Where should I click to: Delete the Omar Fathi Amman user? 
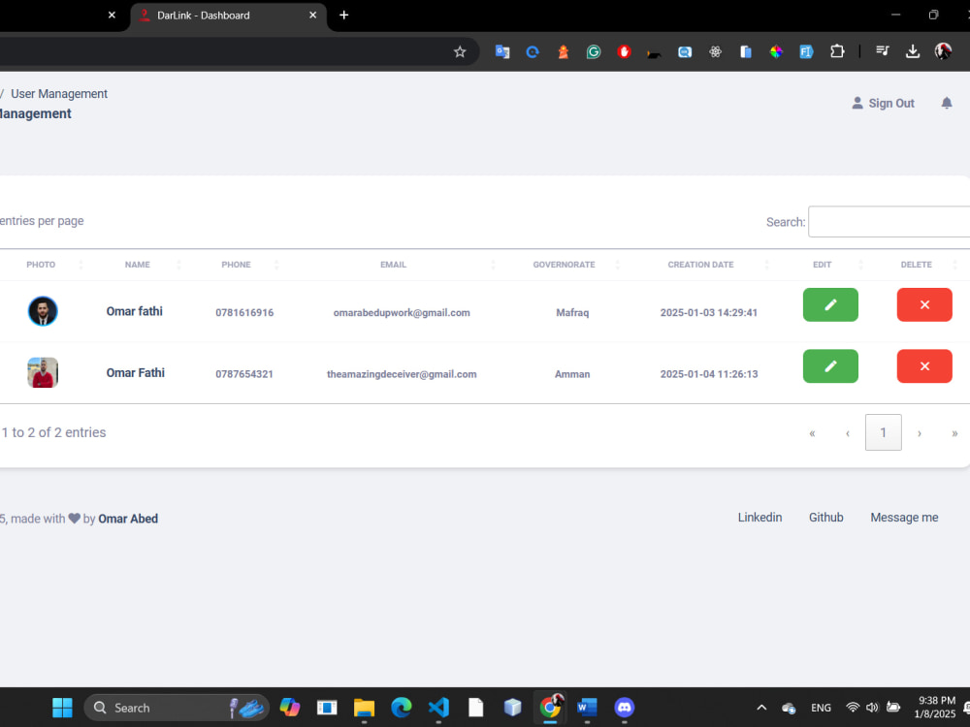pyautogui.click(x=924, y=366)
